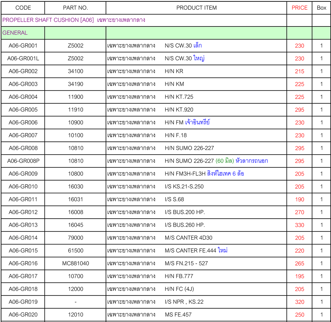Click the blue หัวลากรถนอก text
The width and height of the screenshot is (331, 322).
tap(252, 161)
